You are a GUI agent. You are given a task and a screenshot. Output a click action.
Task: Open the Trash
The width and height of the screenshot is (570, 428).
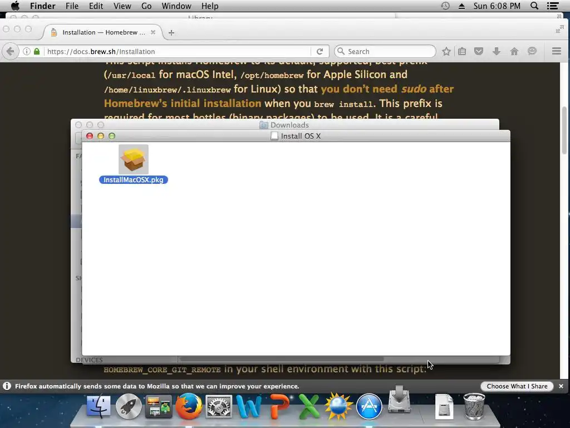click(474, 406)
